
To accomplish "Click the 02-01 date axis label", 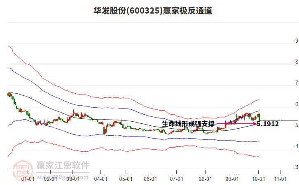I will [50, 179].
